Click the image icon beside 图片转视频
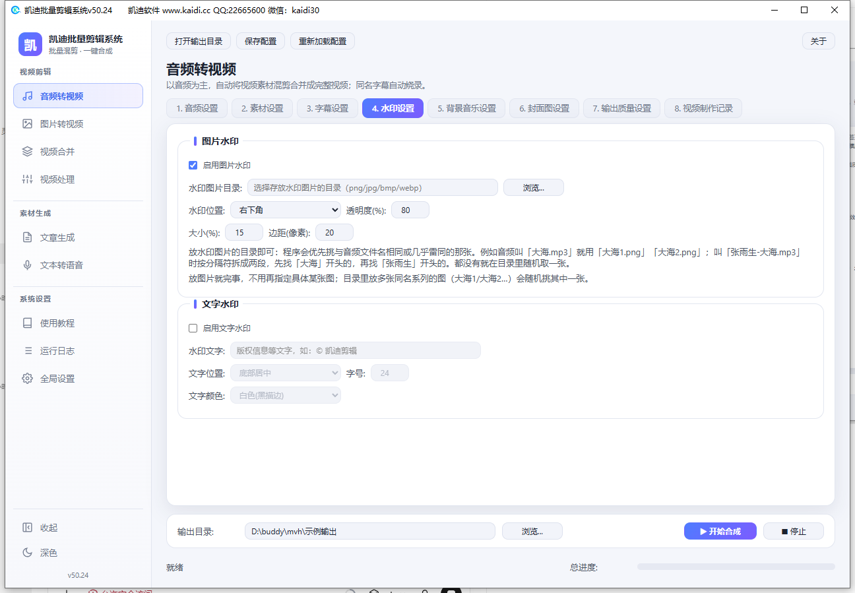This screenshot has height=593, width=855. [28, 123]
